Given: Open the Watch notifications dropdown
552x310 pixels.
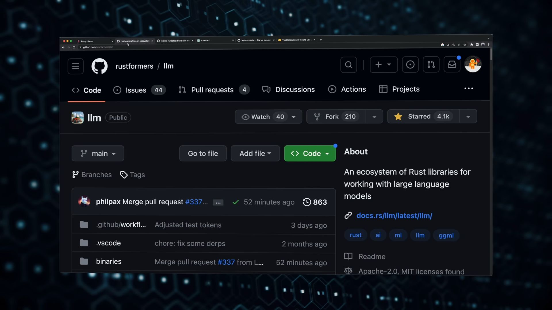Looking at the screenshot, I should (268, 117).
